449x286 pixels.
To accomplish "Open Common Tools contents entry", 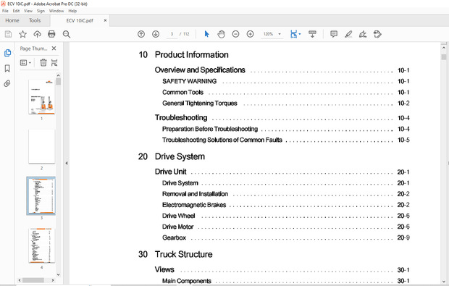I will pyautogui.click(x=182, y=92).
